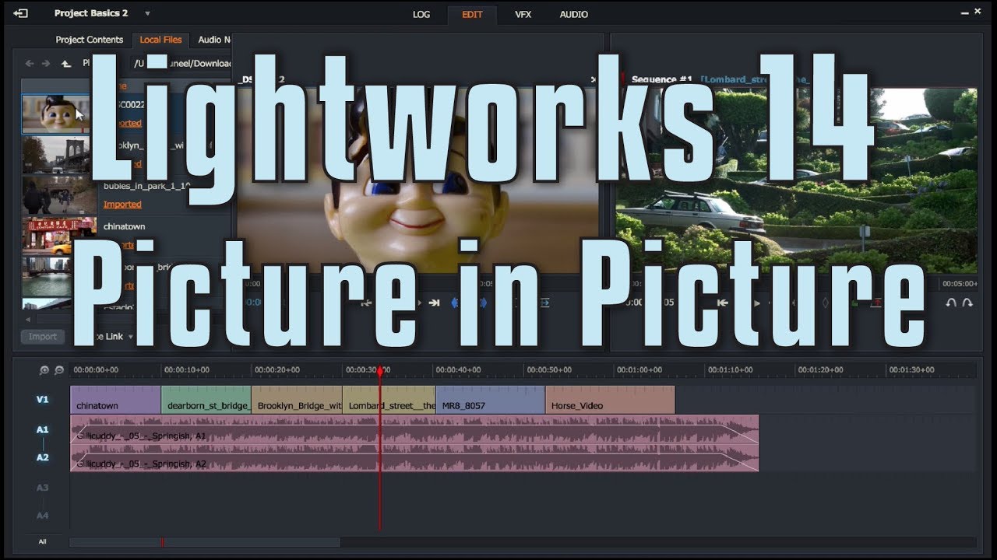Go back in the file browser
Image resolution: width=997 pixels, height=560 pixels.
30,64
